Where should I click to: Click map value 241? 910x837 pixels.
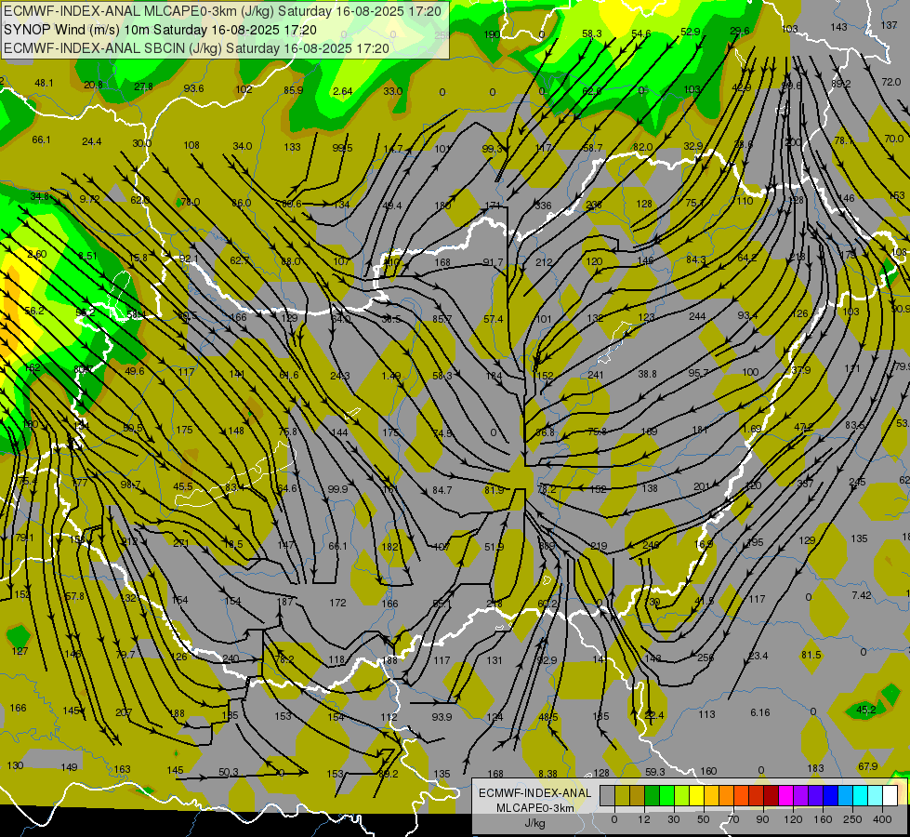point(596,375)
